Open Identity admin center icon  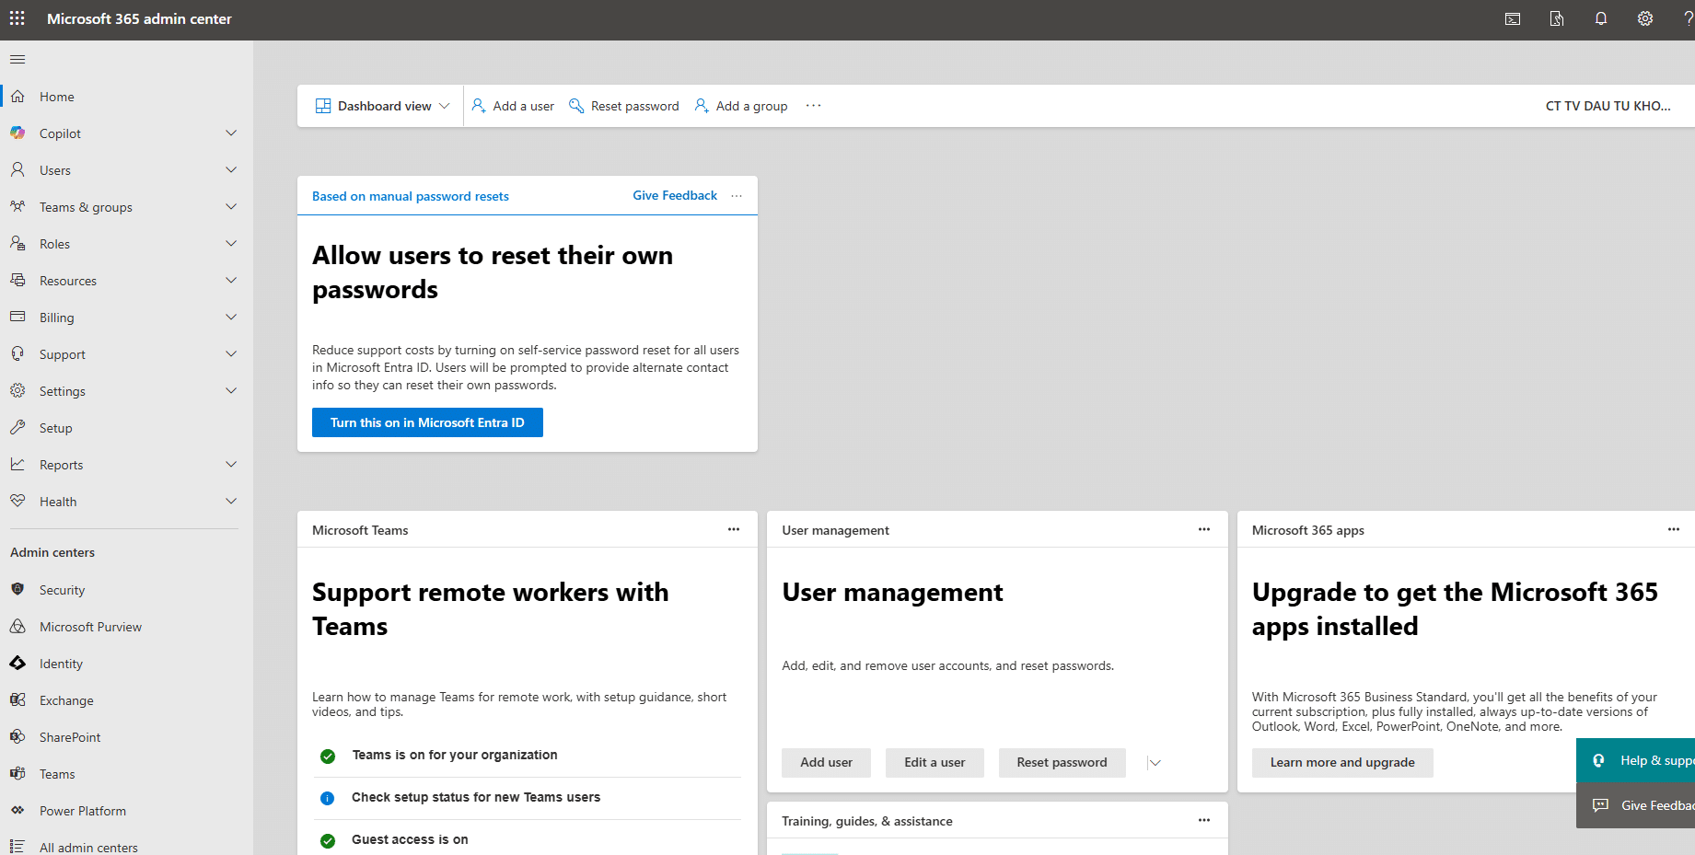point(17,664)
